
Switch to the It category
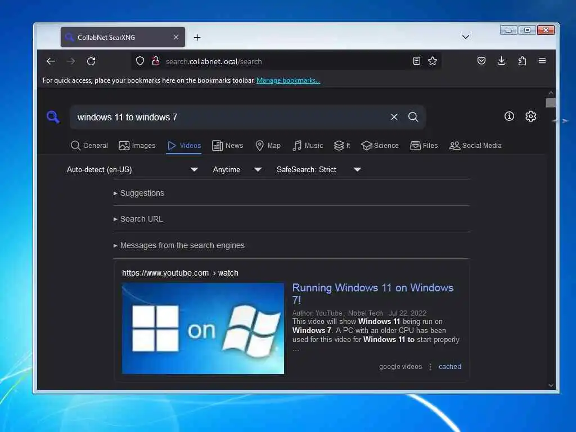point(342,146)
